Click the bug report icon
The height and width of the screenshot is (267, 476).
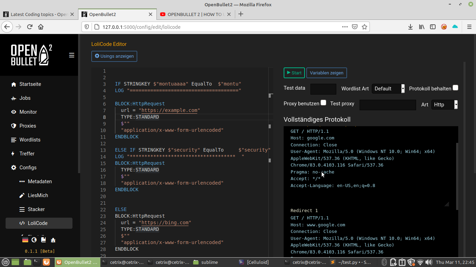tap(53, 240)
